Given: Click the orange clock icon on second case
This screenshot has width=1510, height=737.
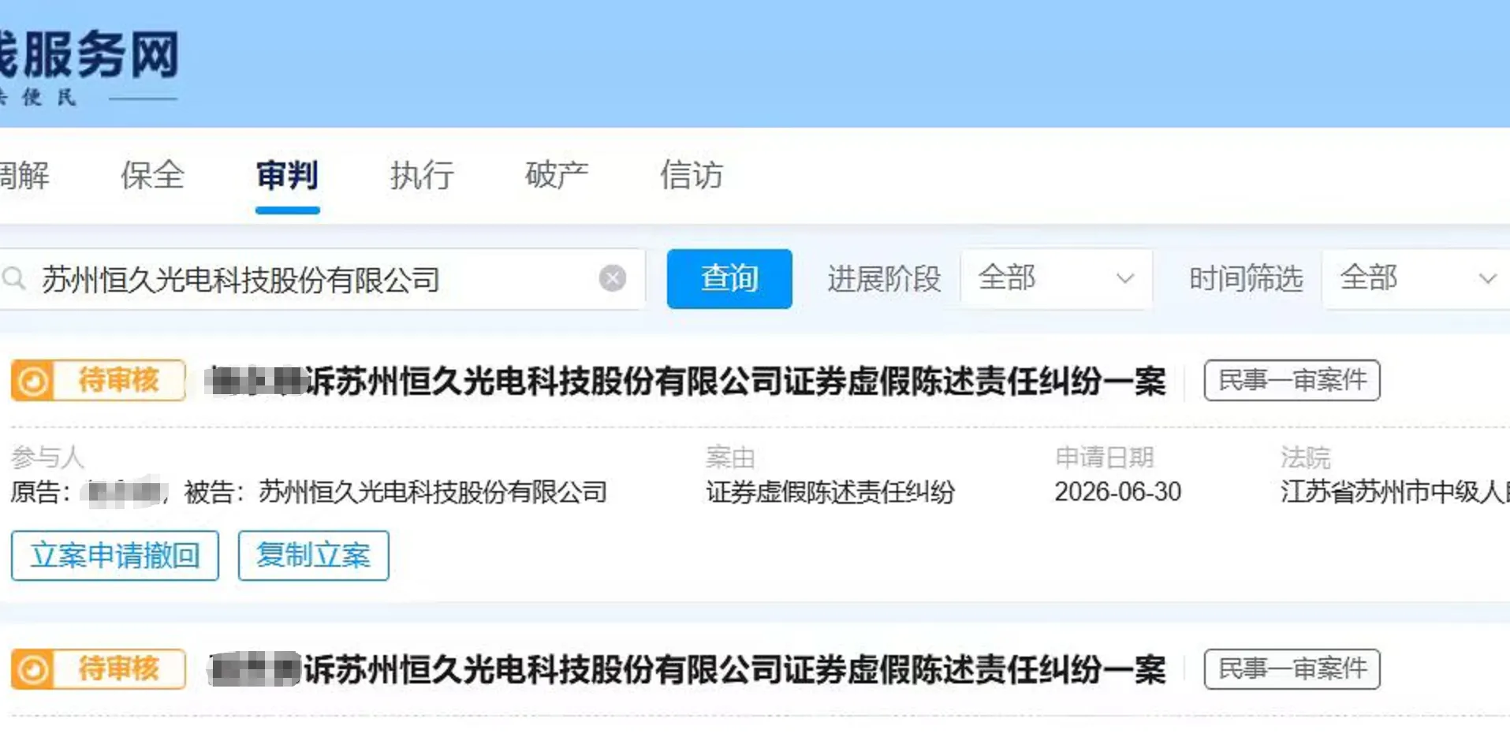Looking at the screenshot, I should pos(32,669).
